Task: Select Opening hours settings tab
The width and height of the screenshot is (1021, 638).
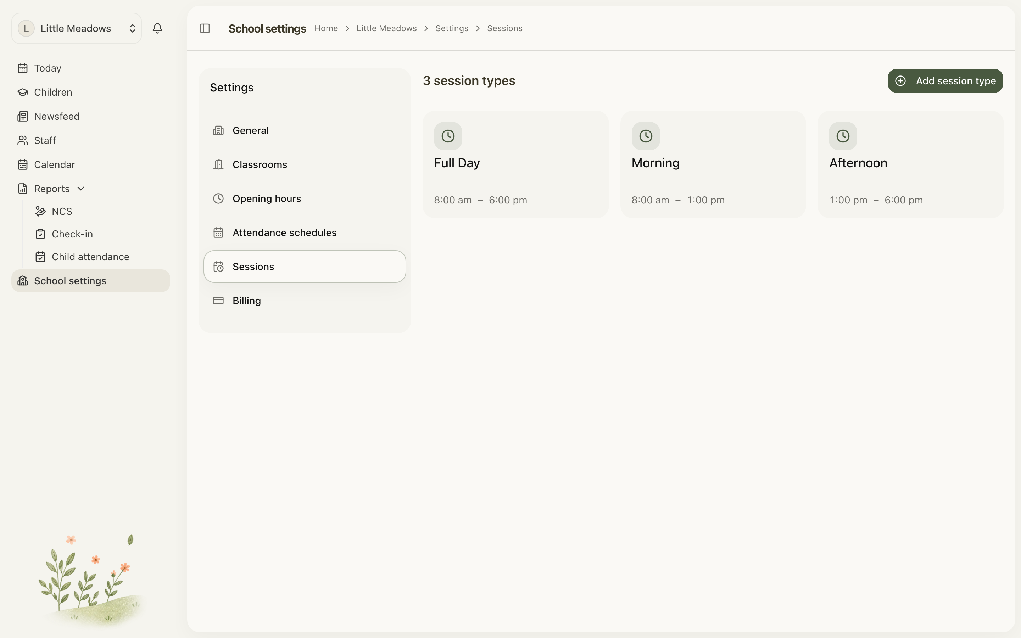Action: click(x=305, y=198)
